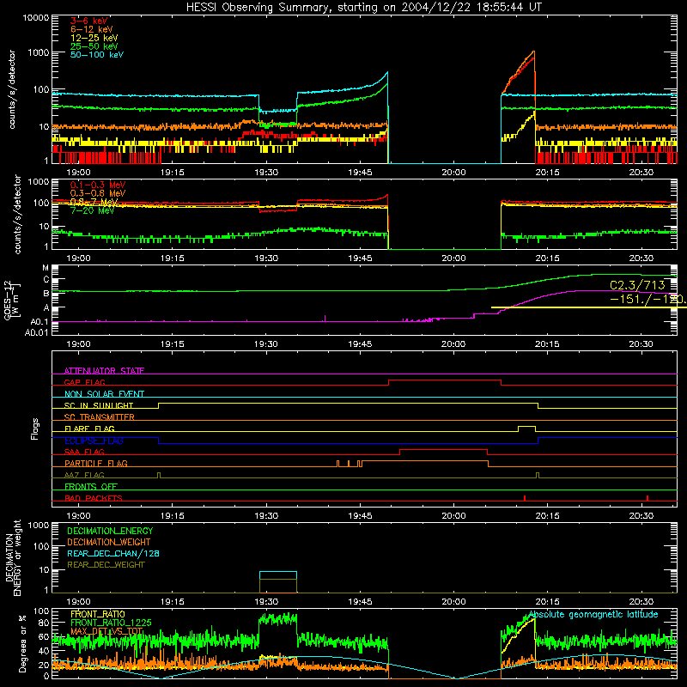The width and height of the screenshot is (687, 687).
Task: Select the ATTENUATOR_STATE flag label
Action: 104,371
